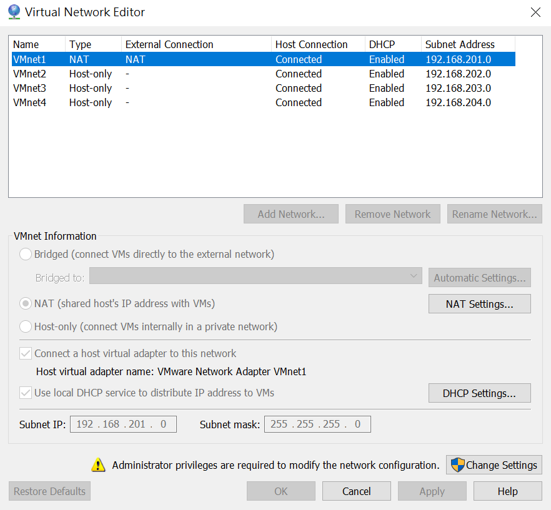551x510 pixels.
Task: Click the Apply button
Action: pyautogui.click(x=432, y=491)
